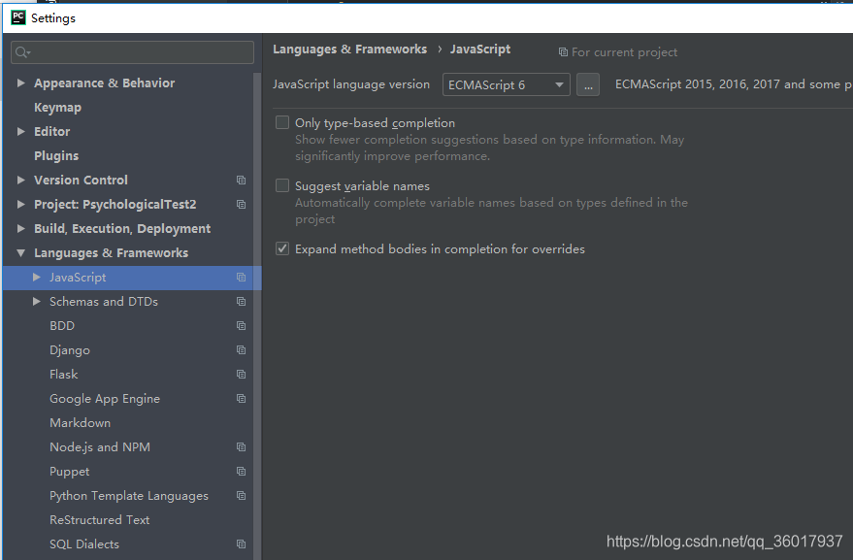Expand the Appearance & Behavior section
Image resolution: width=853 pixels, height=560 pixels.
tap(20, 82)
